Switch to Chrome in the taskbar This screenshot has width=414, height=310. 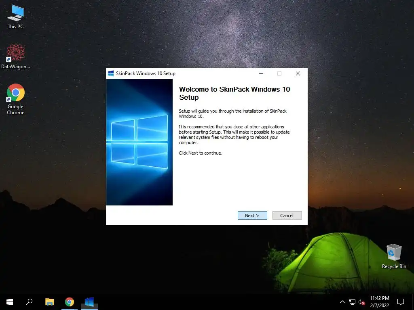(x=70, y=302)
